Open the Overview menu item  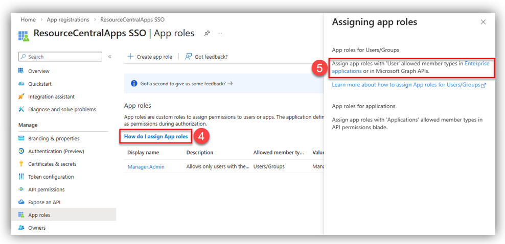click(39, 71)
